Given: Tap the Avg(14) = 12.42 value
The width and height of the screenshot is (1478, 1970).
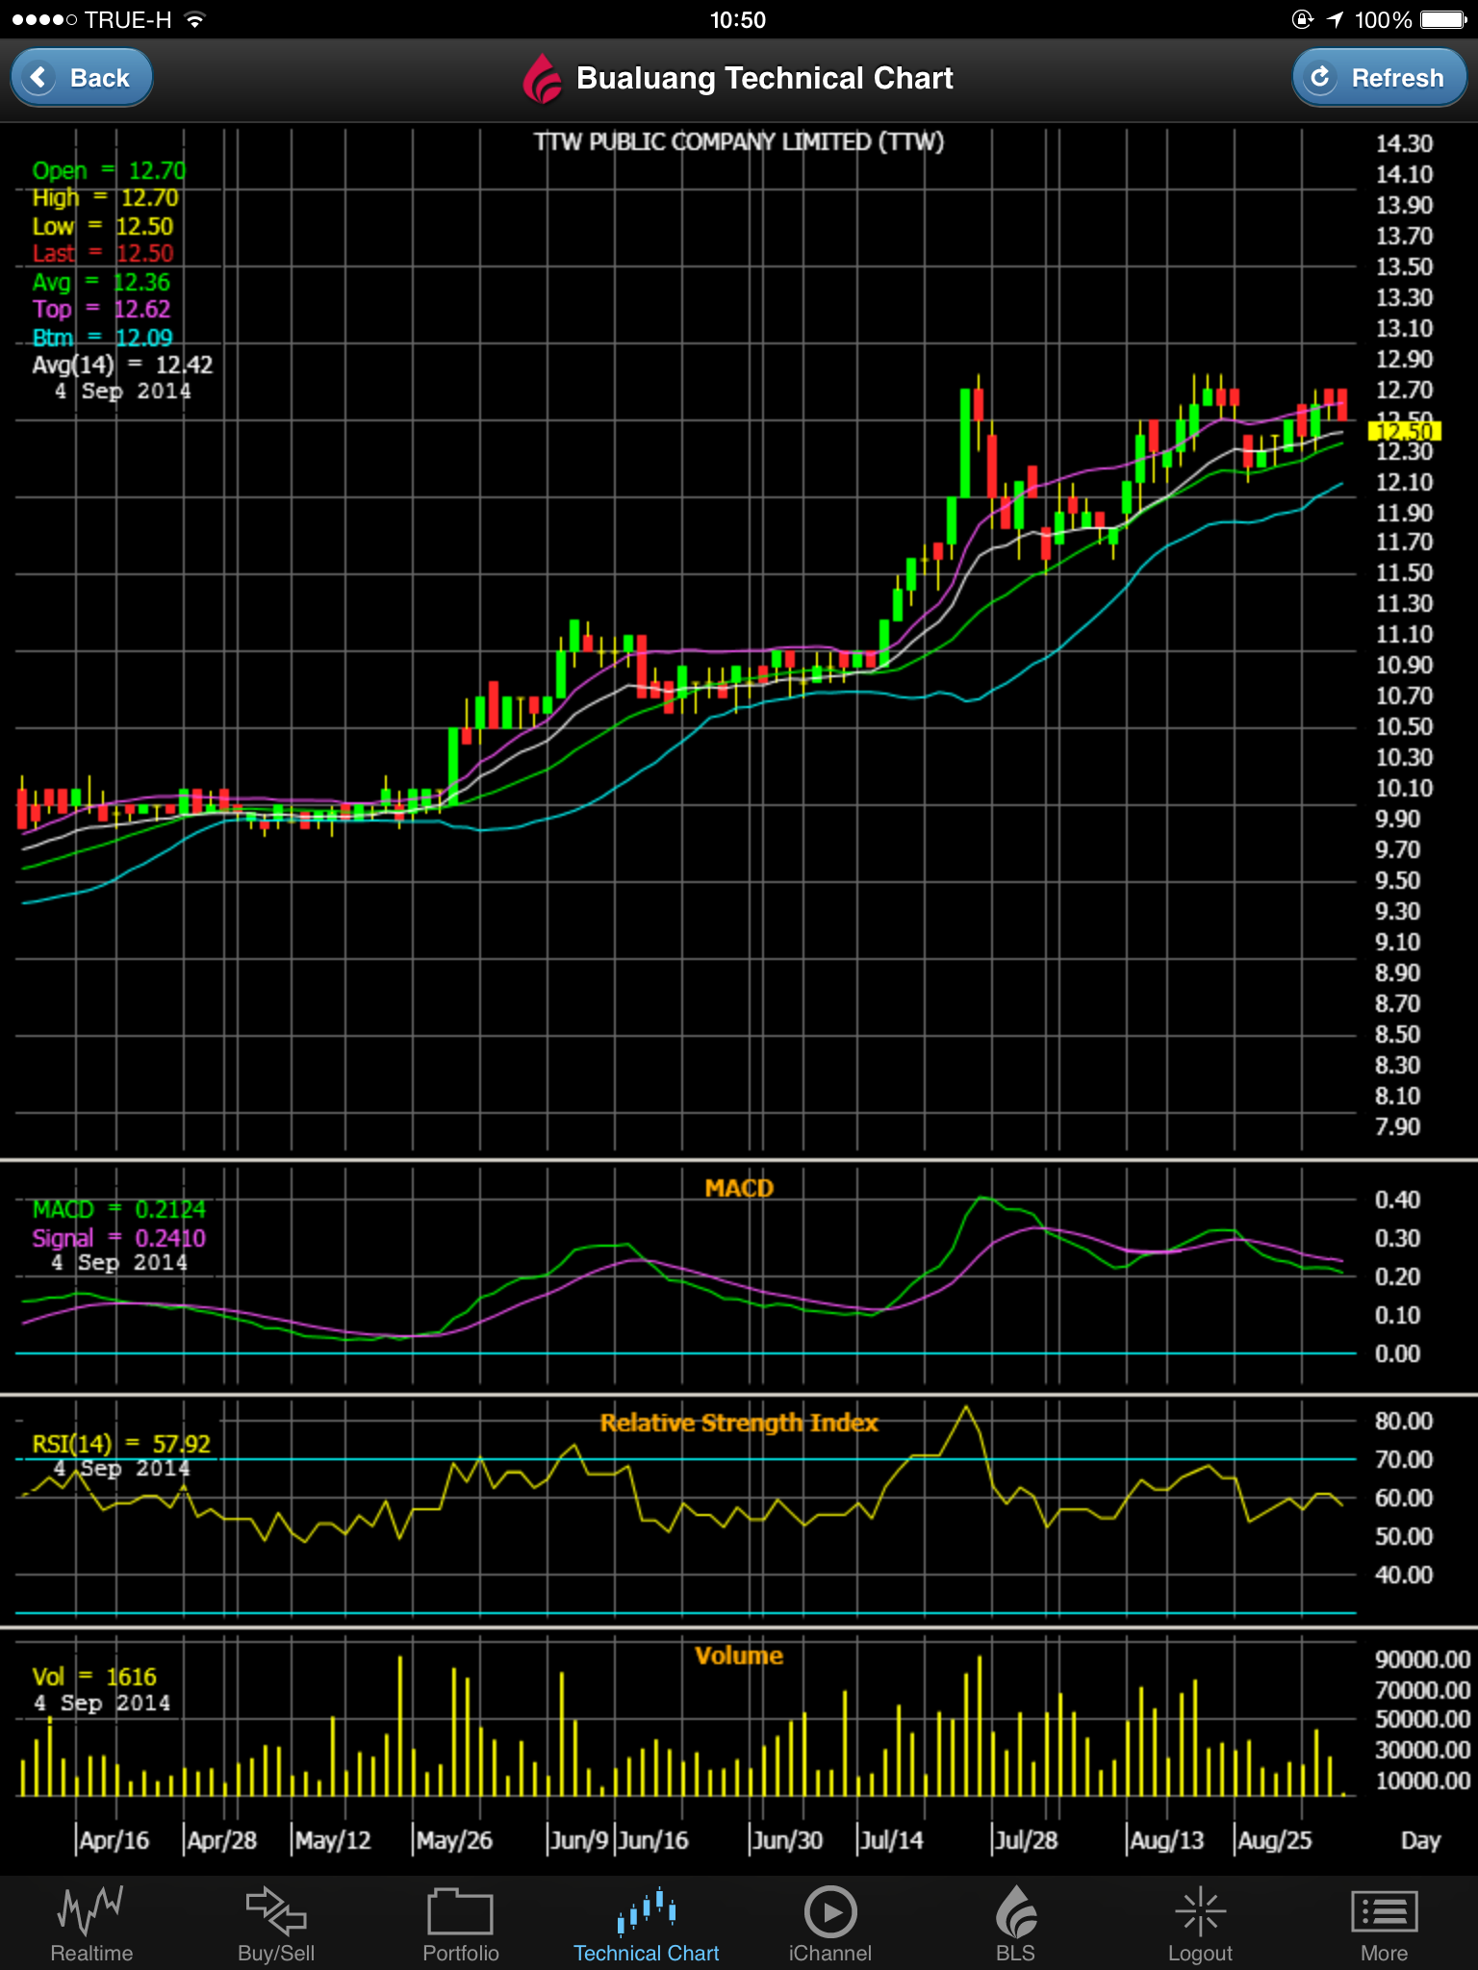Looking at the screenshot, I should pos(122,366).
